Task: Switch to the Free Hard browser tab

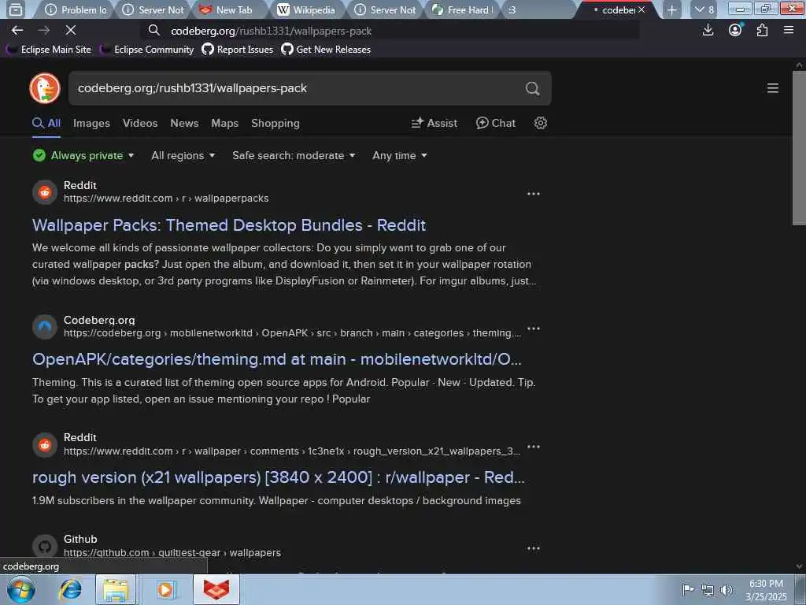Action: (x=461, y=9)
